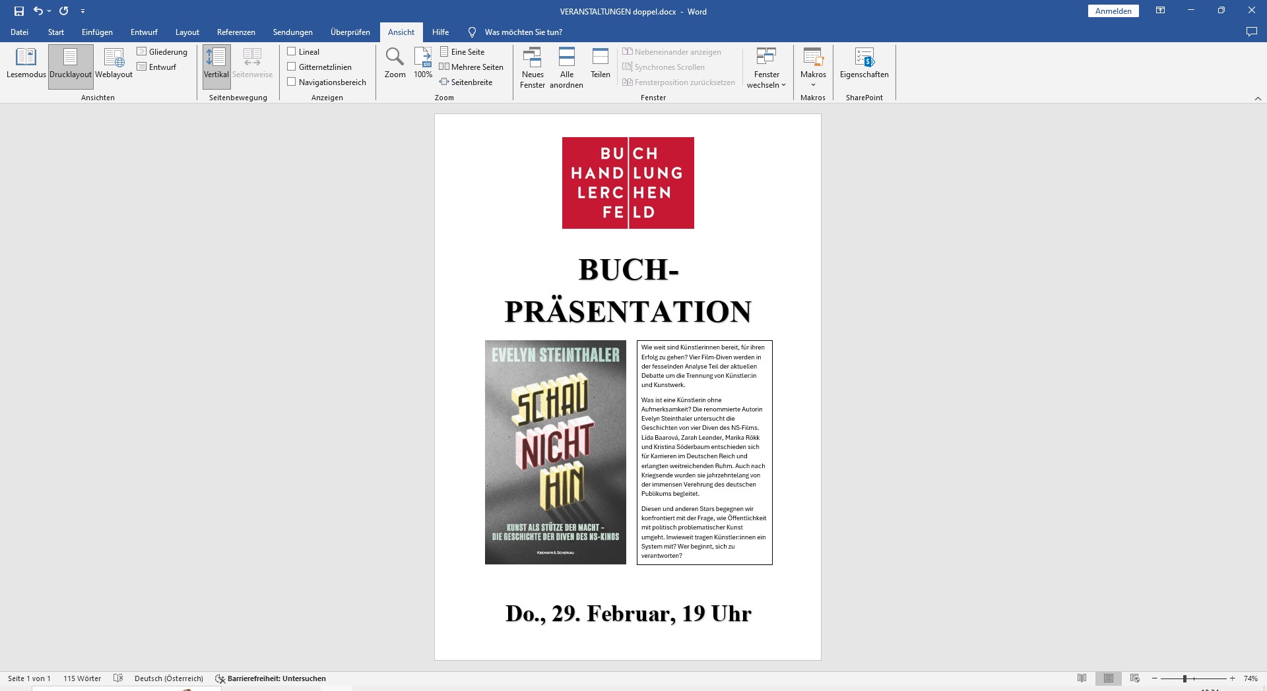Click language 'Deutsch (Österreich)'
The width and height of the screenshot is (1267, 691).
[x=169, y=678]
